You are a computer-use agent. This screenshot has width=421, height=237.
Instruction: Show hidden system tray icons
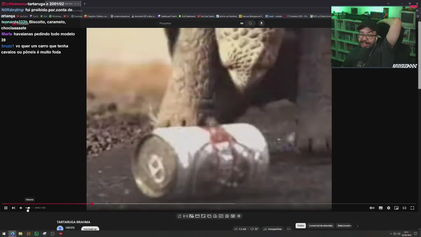tap(391, 234)
